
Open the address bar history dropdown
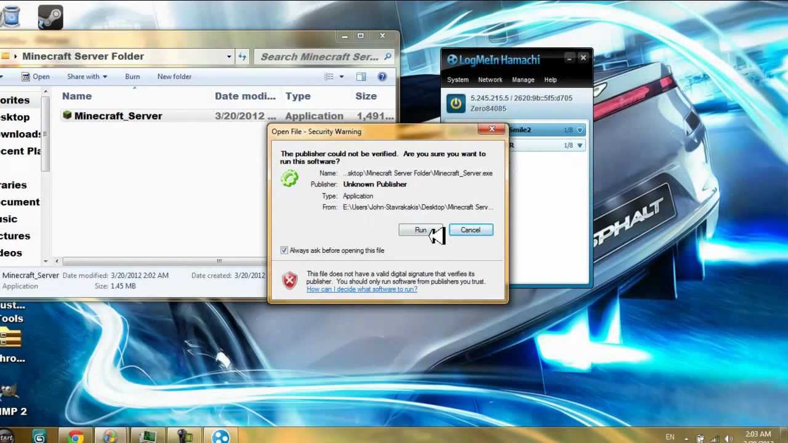click(x=229, y=56)
